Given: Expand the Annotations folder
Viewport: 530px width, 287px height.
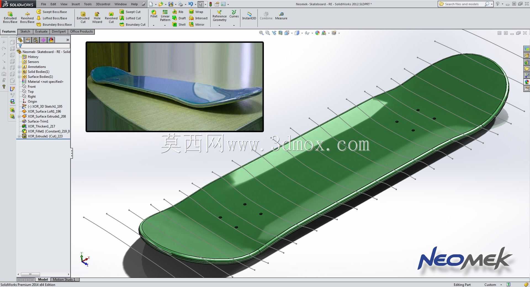Looking at the screenshot, I should pos(19,67).
